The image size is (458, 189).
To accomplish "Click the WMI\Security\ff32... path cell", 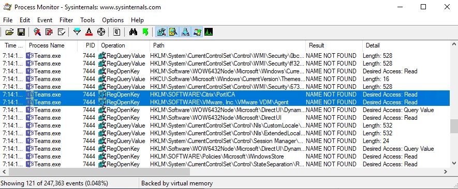I will pyautogui.click(x=227, y=64).
